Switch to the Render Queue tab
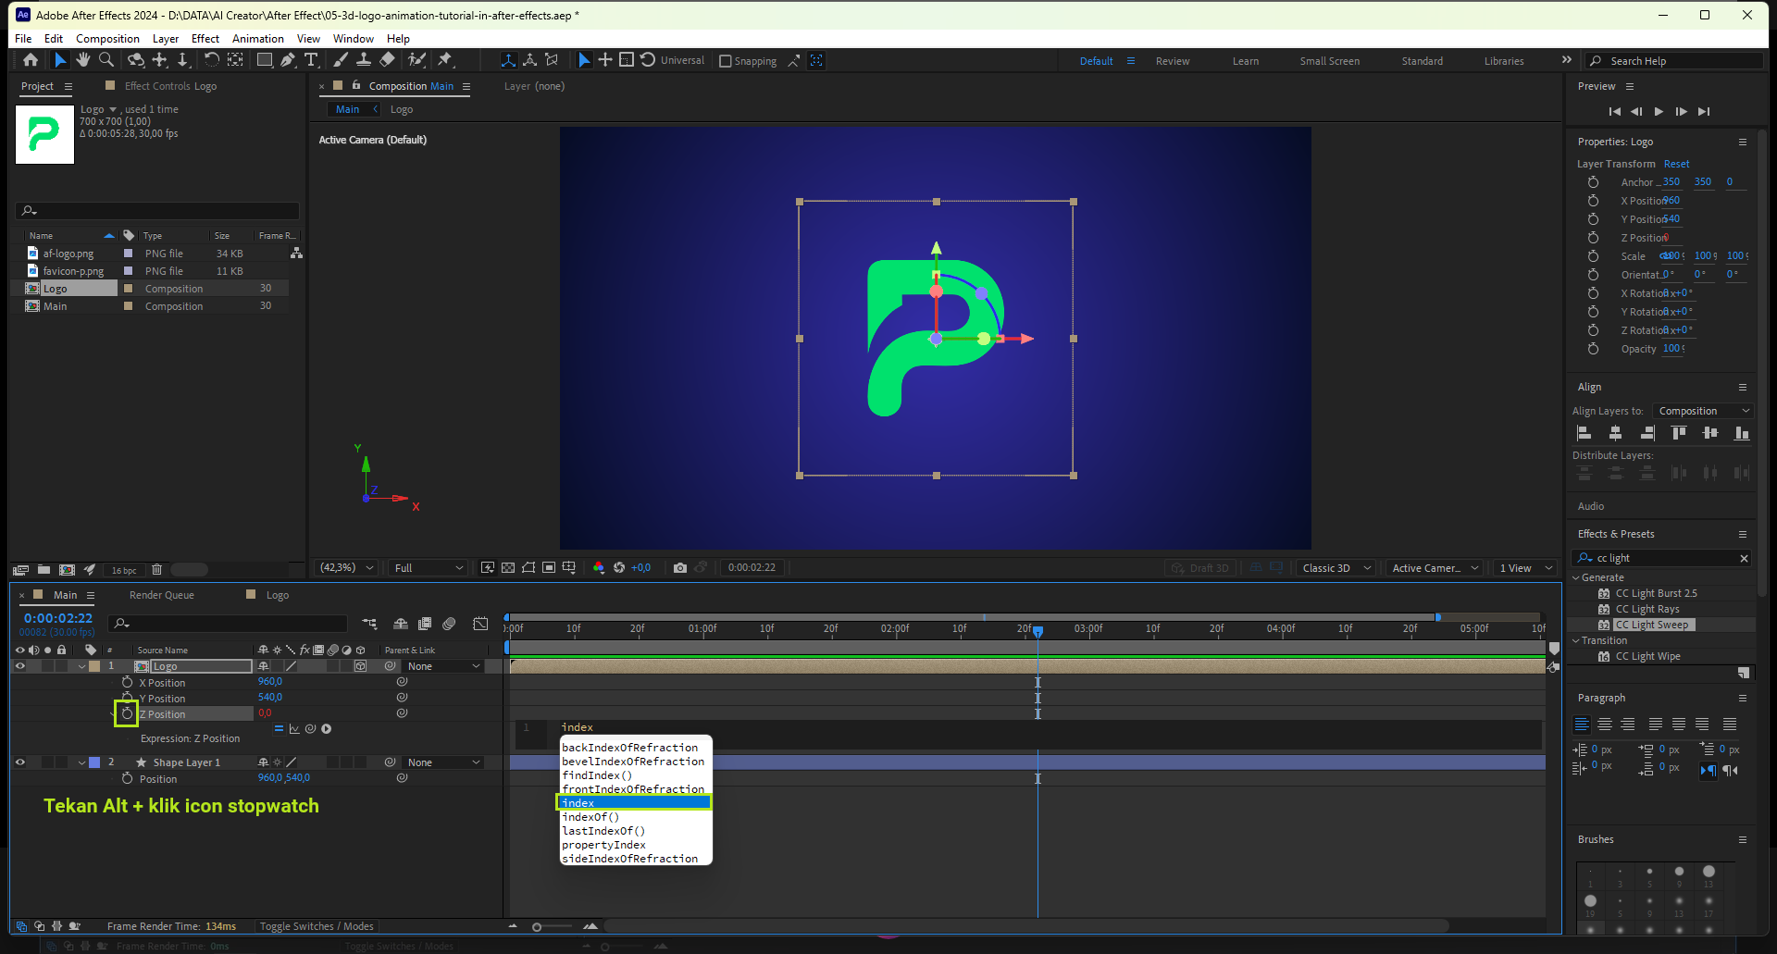Image resolution: width=1777 pixels, height=954 pixels. point(161,595)
